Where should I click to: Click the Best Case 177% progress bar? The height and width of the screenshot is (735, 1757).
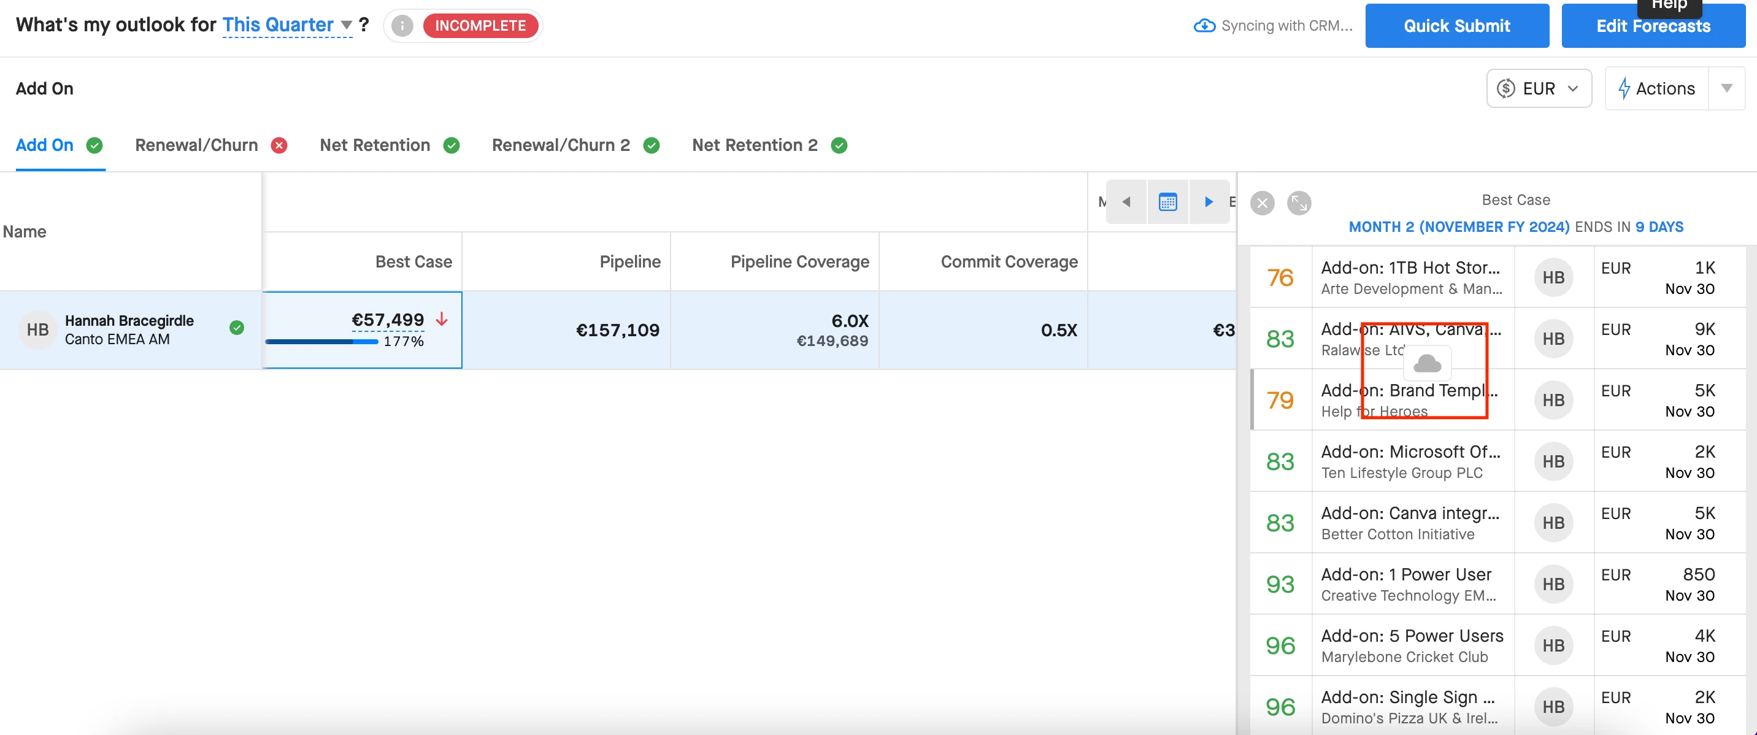pyautogui.click(x=322, y=341)
